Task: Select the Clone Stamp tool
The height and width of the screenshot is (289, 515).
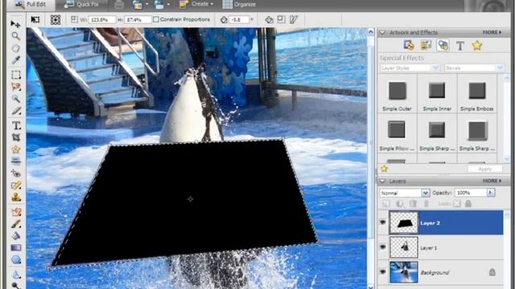Action: click(x=16, y=197)
